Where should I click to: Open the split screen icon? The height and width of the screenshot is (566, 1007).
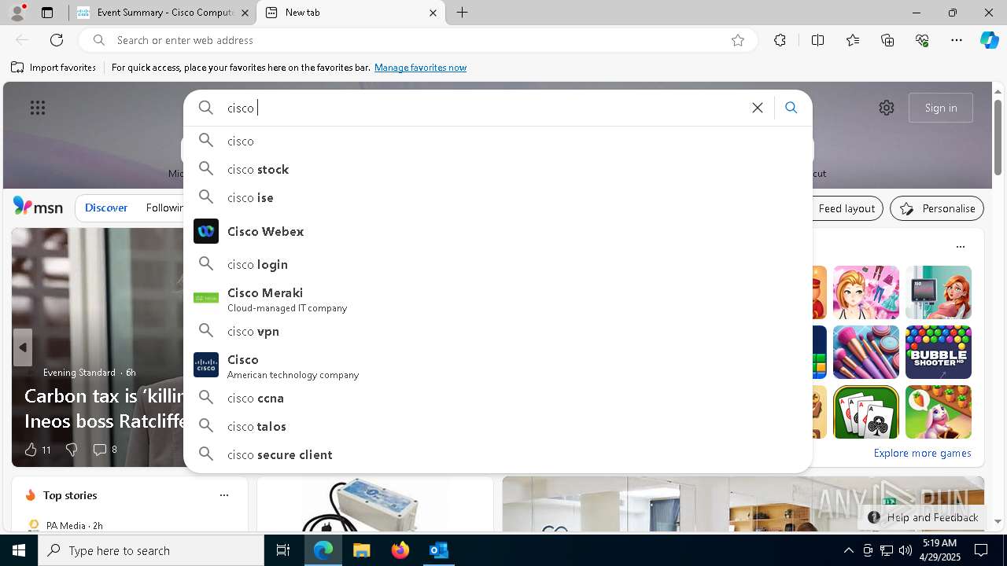817,40
